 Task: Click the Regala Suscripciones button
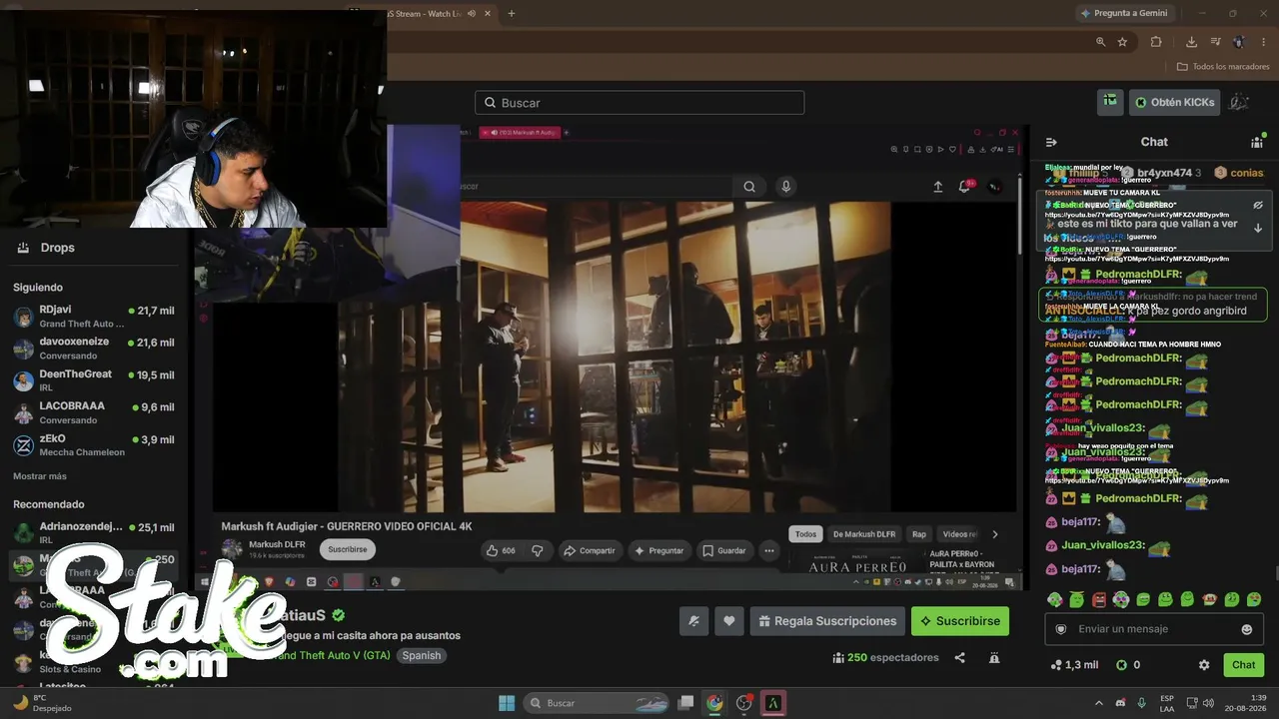click(x=827, y=621)
